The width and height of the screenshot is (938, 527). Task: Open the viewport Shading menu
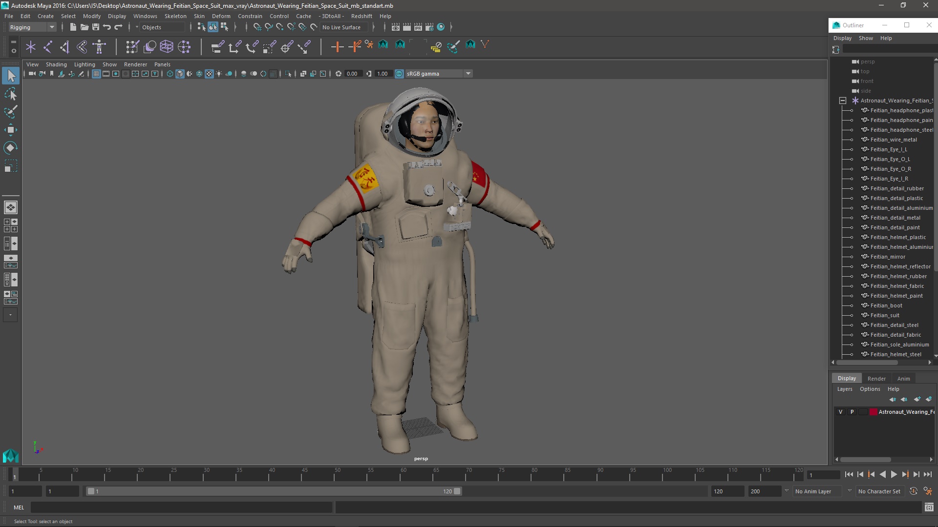point(56,64)
